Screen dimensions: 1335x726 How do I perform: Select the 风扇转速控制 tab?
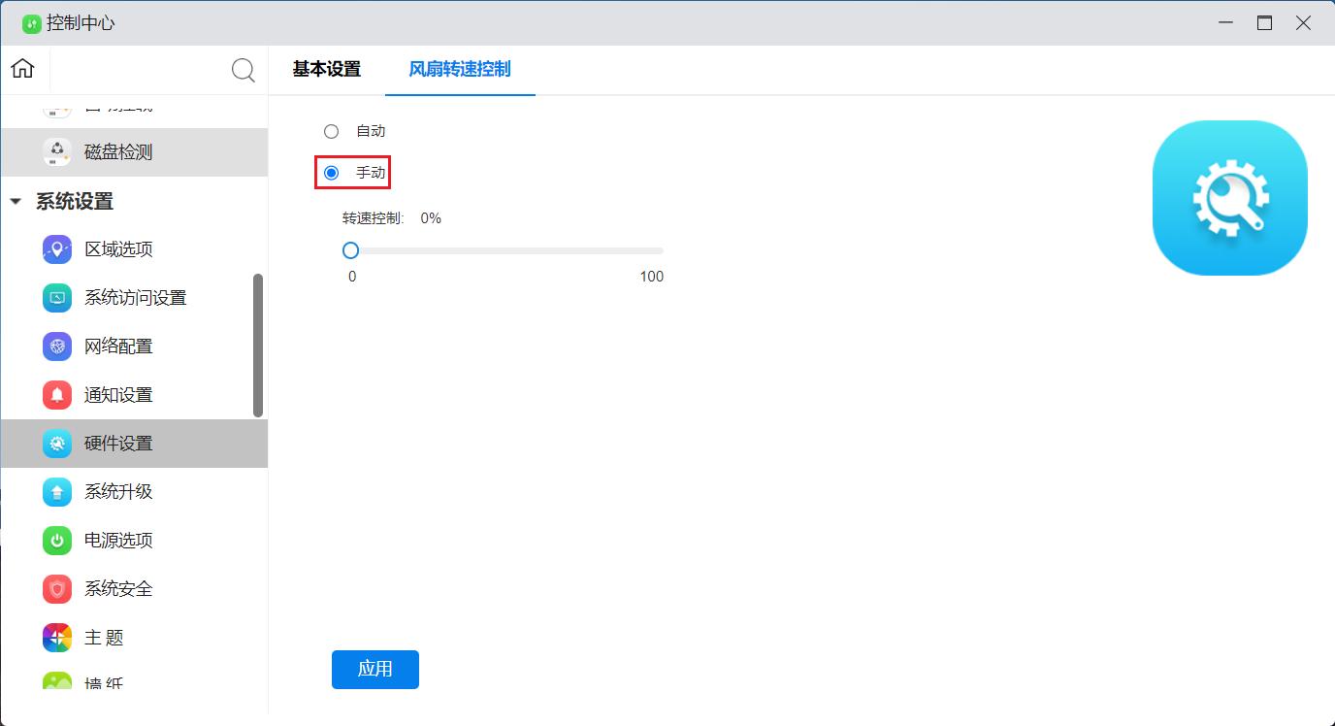(460, 69)
